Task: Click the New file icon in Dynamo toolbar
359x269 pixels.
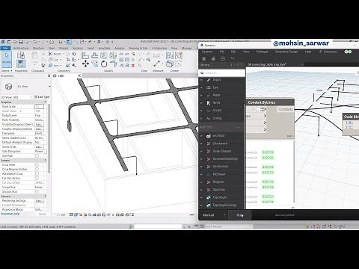Action: 204,58
